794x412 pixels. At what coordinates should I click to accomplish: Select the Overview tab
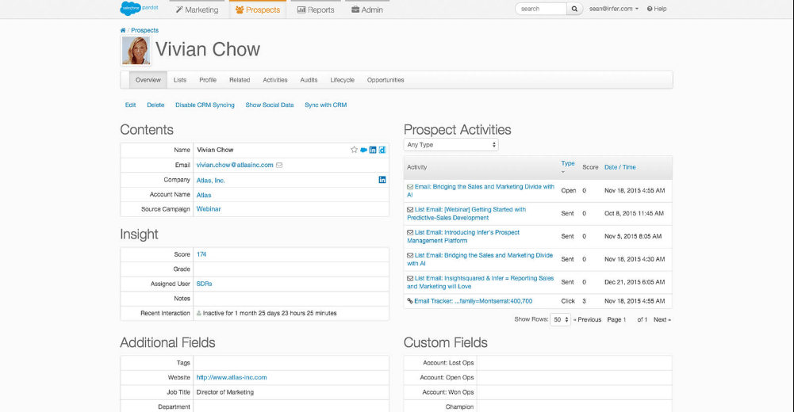tap(148, 80)
